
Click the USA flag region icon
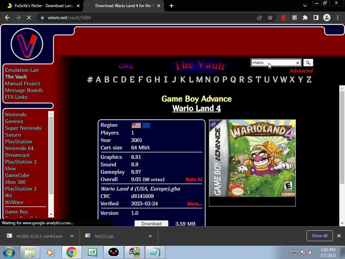point(136,125)
